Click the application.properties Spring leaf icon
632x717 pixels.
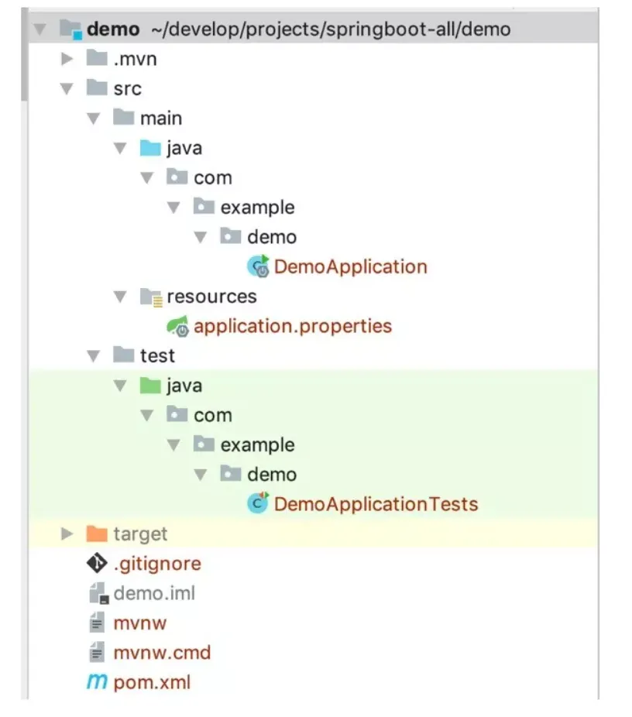point(177,327)
